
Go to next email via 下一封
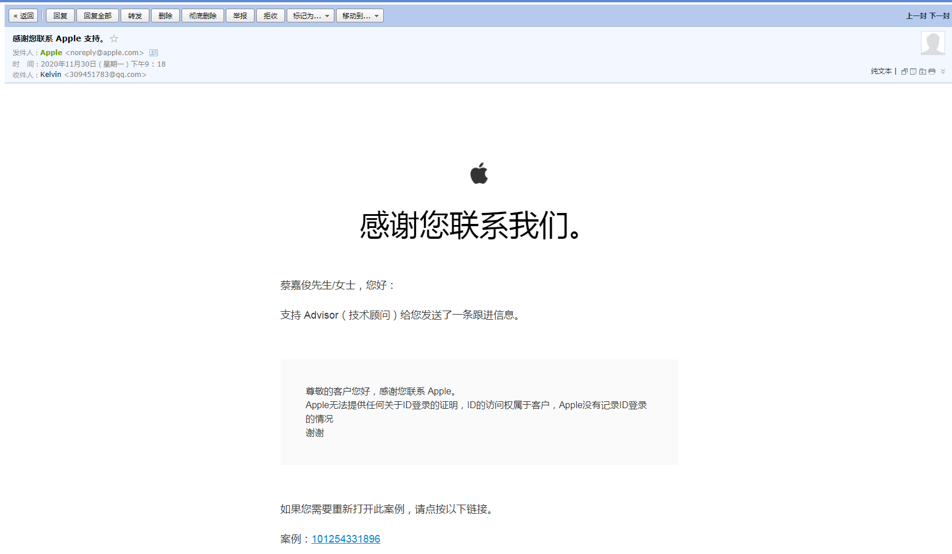pos(939,16)
